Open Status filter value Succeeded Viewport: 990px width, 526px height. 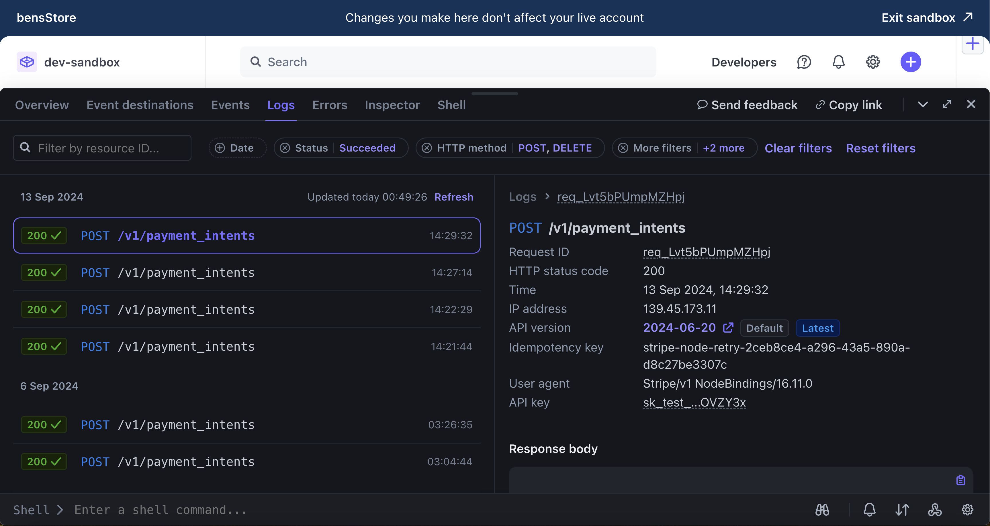coord(367,148)
